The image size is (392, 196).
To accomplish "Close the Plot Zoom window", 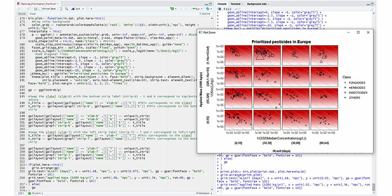I will point(368,32).
